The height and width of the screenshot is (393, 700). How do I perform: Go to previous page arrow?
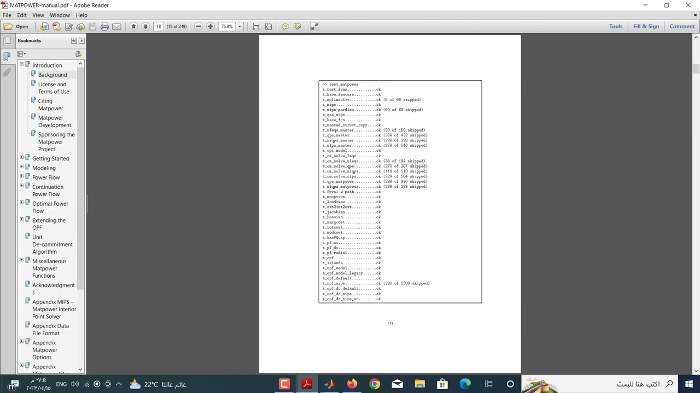pyautogui.click(x=133, y=26)
